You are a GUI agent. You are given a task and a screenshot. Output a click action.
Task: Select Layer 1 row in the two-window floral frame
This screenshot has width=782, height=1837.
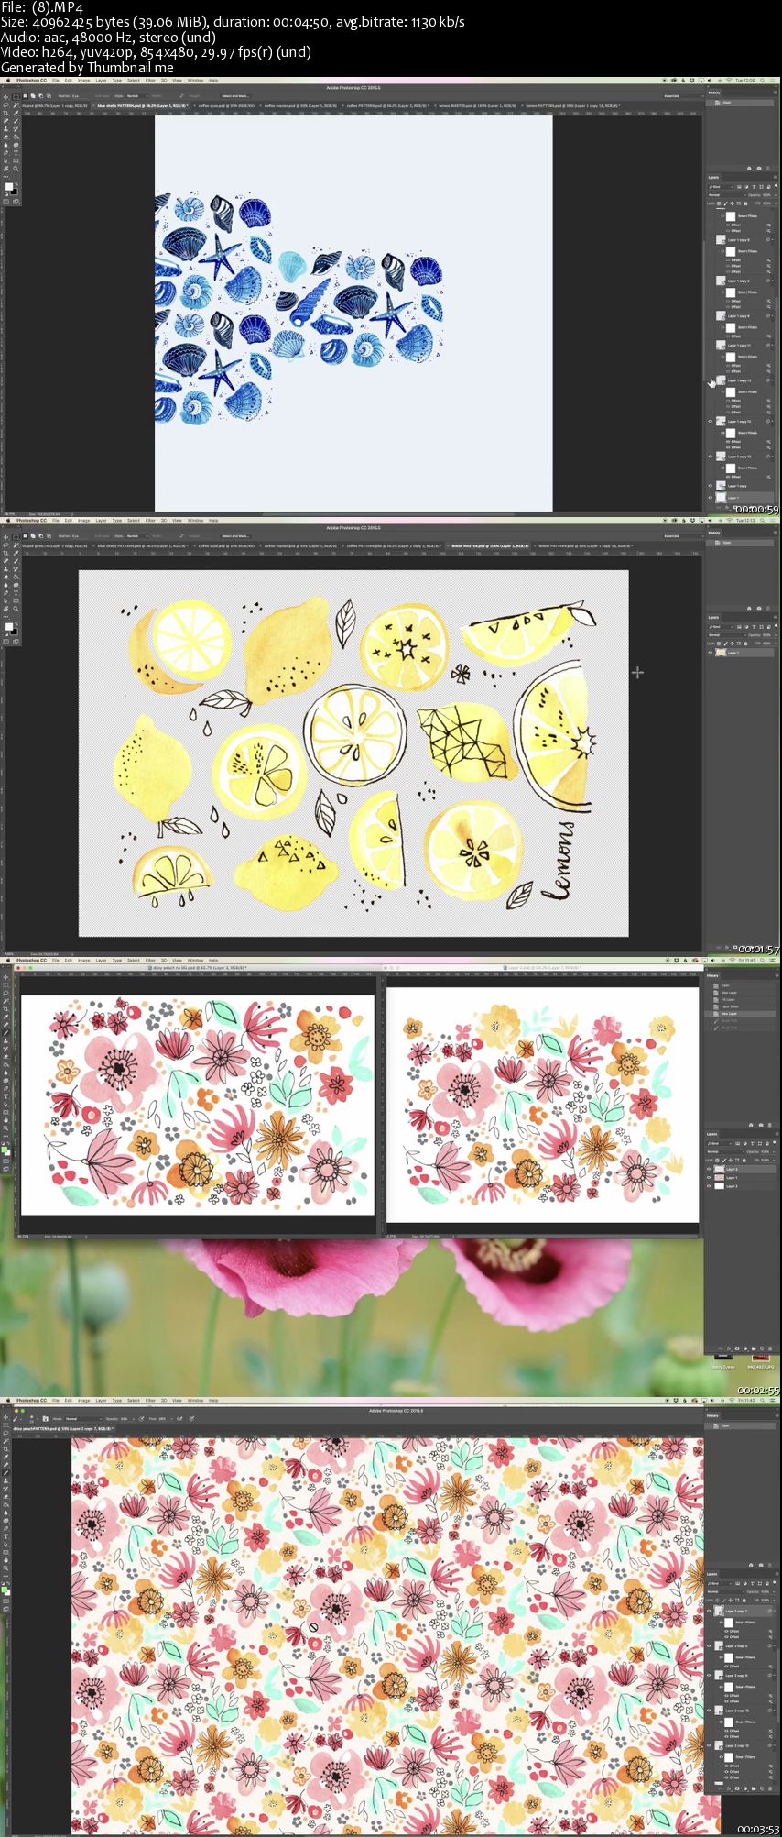point(740,1178)
